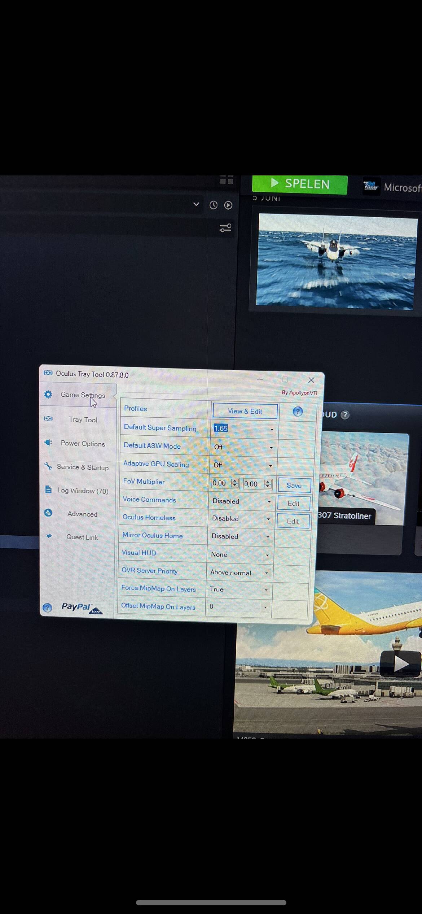
Task: Click the grid view icon
Action: [227, 180]
